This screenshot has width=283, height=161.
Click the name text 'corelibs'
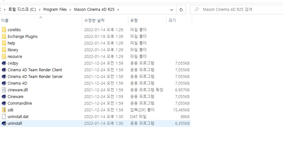pos(14,30)
